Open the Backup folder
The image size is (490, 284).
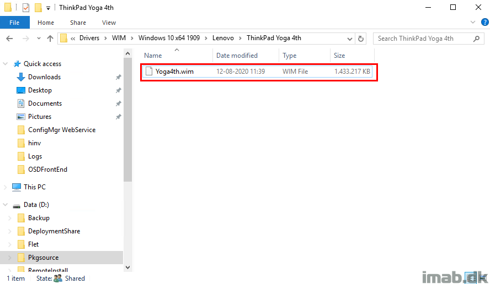point(39,217)
